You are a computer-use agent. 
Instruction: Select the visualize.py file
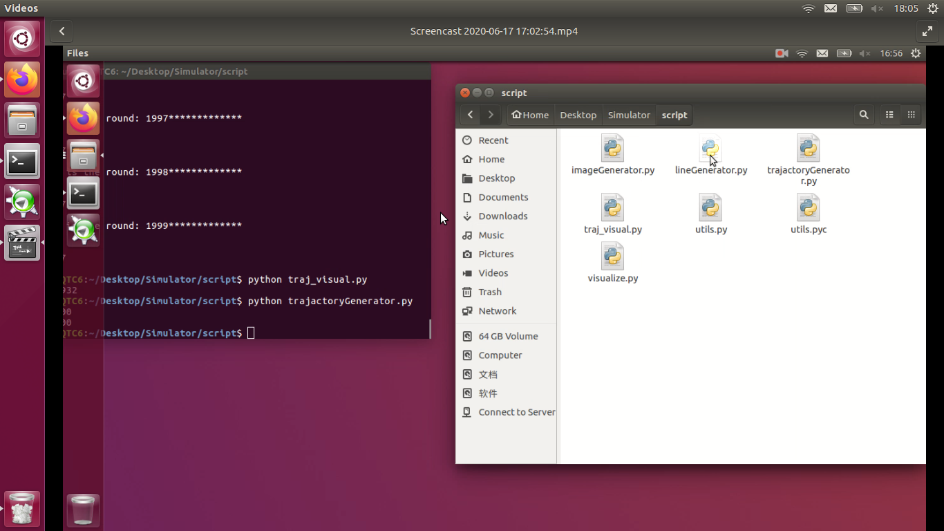(613, 263)
